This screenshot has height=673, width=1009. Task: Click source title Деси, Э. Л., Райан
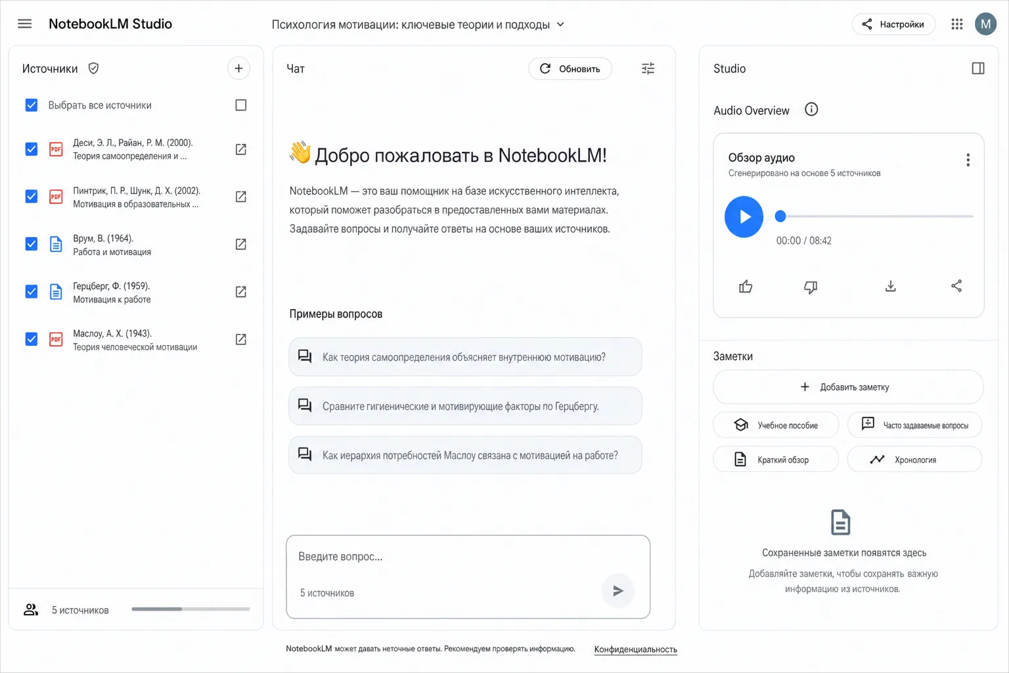(133, 143)
